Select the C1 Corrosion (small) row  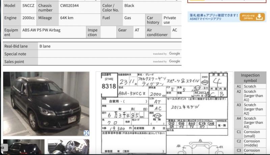[x=250, y=134]
